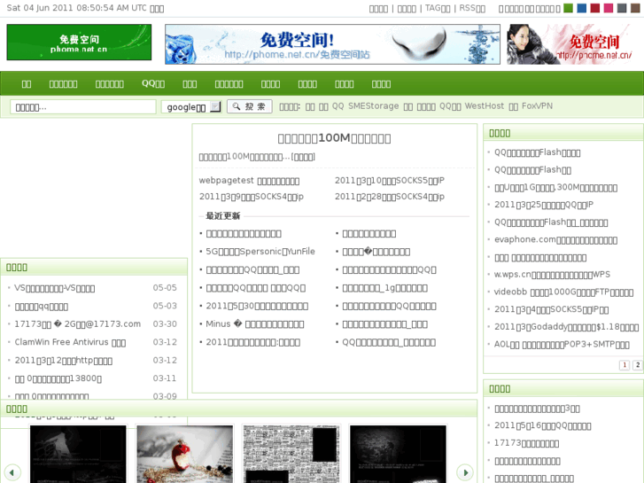Open the red apple thumbnail image
644x483 pixels.
point(184,454)
